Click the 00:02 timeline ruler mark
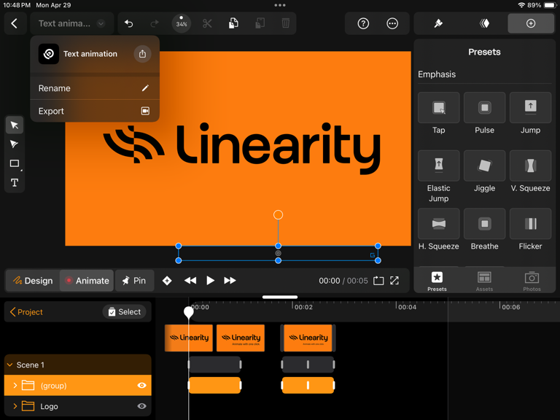This screenshot has width=560, height=420. (303, 307)
